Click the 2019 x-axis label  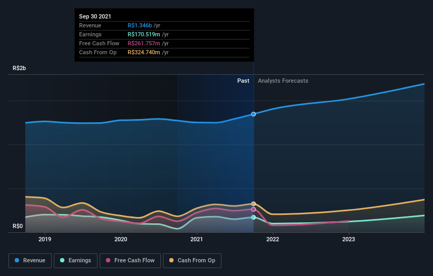click(x=45, y=239)
